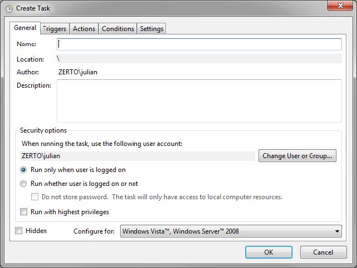Viewport: 357px width, 268px height.
Task: Click the Configure for label
Action: tap(94, 231)
